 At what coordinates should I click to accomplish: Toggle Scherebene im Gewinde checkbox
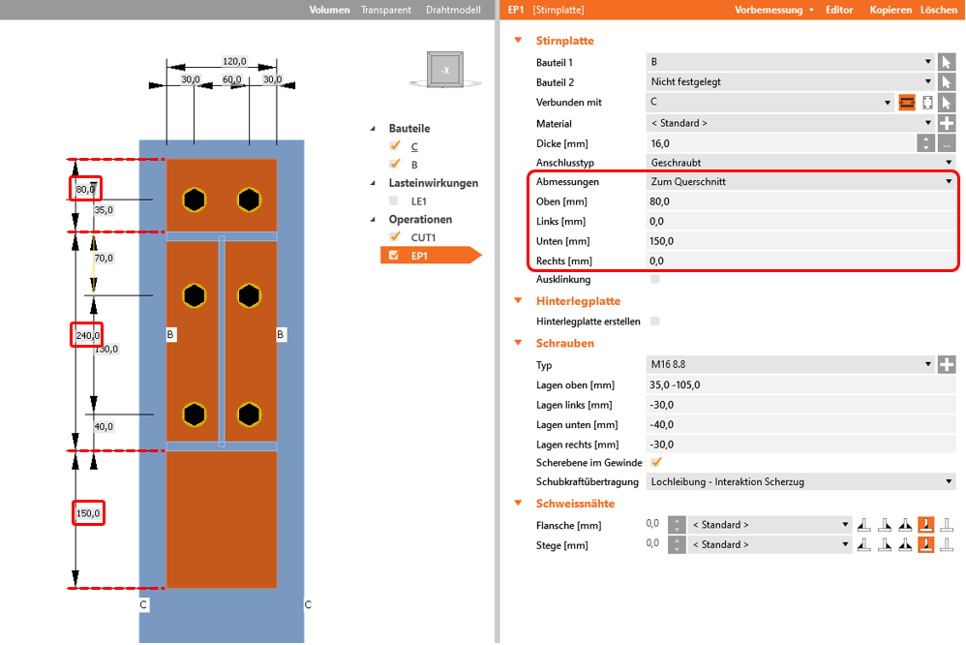[656, 462]
